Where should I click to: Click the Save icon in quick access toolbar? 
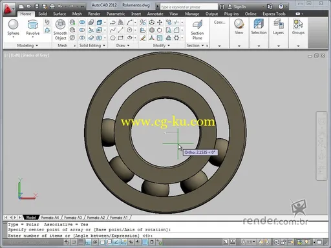click(x=37, y=6)
